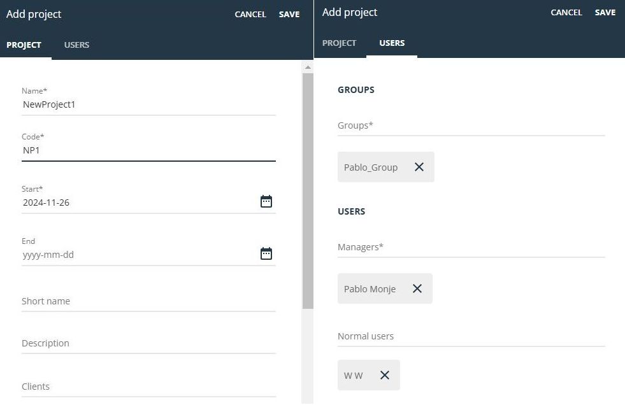This screenshot has width=625, height=405.
Task: Click SAVE in the left panel
Action: click(x=289, y=15)
